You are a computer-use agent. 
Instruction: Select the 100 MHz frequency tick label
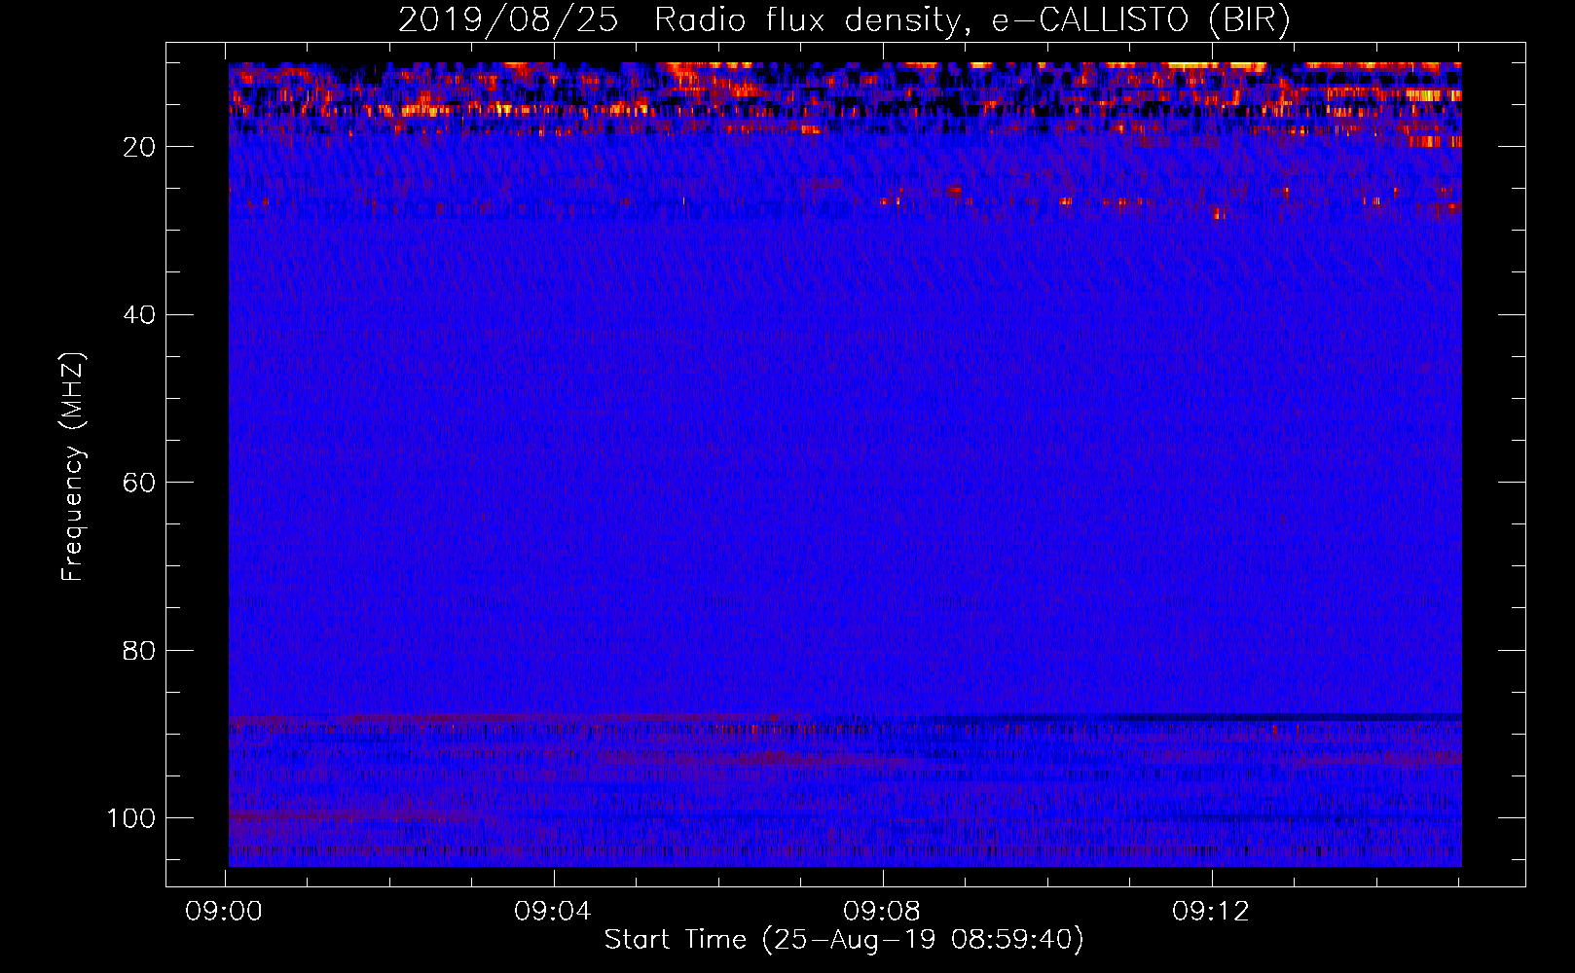click(132, 818)
